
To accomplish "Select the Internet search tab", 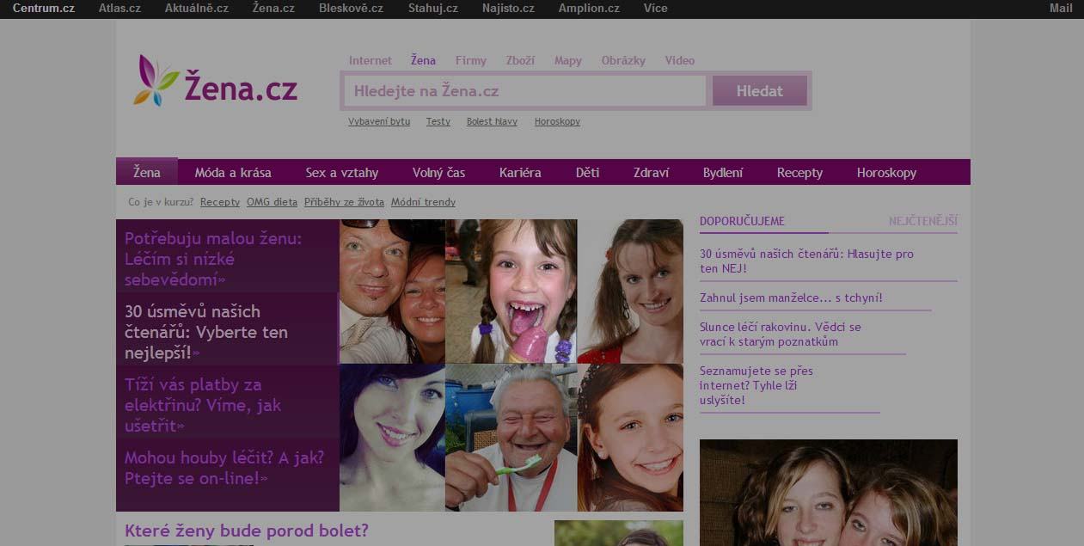I will [x=371, y=61].
